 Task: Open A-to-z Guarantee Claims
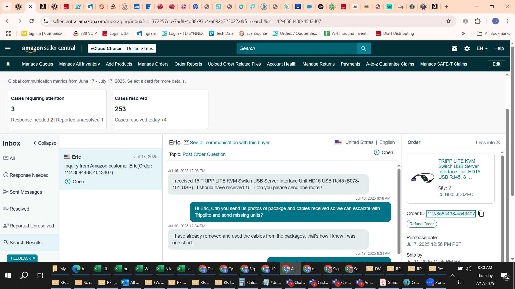[x=390, y=64]
